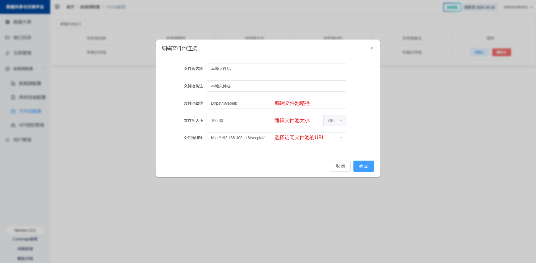536x263 pixels.
Task: Click the red delete button in table row
Action: (501, 52)
